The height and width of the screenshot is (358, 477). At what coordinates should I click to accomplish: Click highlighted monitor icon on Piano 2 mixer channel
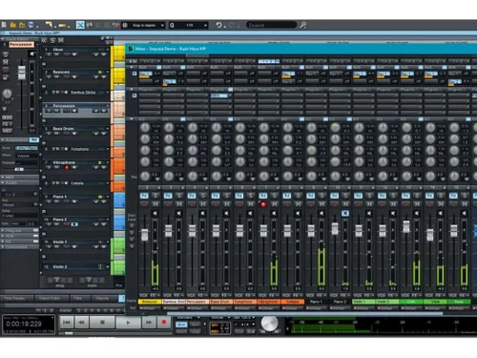[x=345, y=213]
